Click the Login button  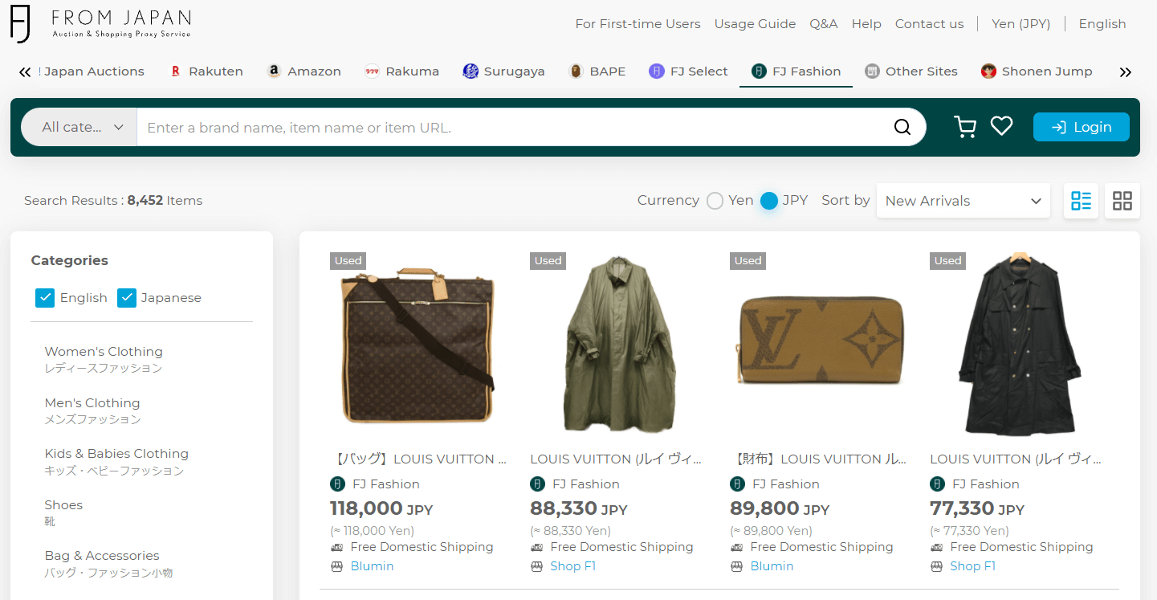pos(1081,127)
